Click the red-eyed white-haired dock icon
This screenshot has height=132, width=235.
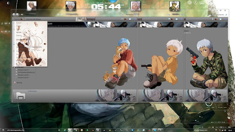70,6
